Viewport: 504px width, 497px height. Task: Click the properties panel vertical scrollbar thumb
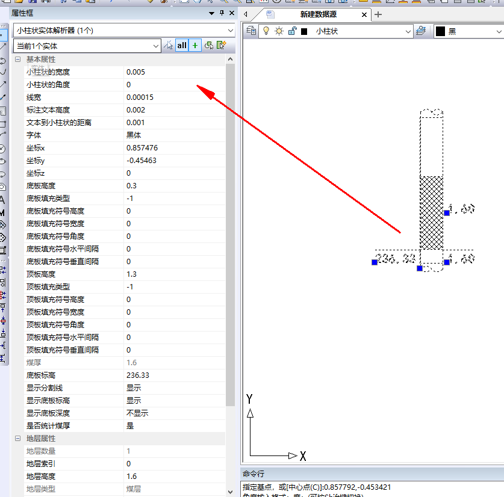click(x=230, y=235)
